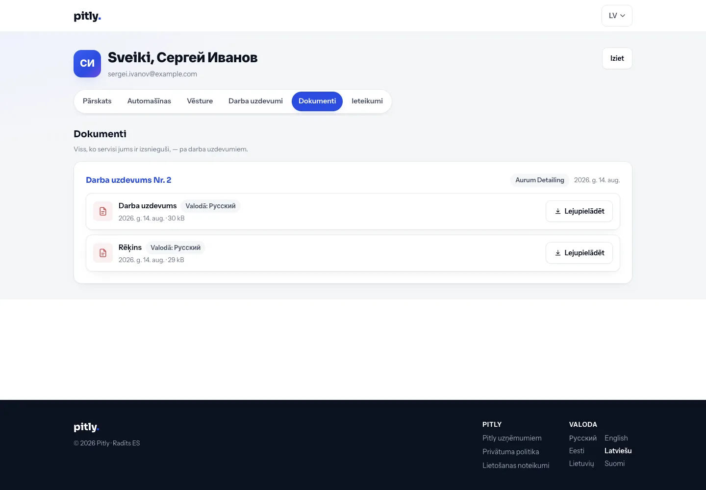
Task: Click the 'Valodā: Русский' badge beside Darba uzdevums title
Action: [x=210, y=206]
